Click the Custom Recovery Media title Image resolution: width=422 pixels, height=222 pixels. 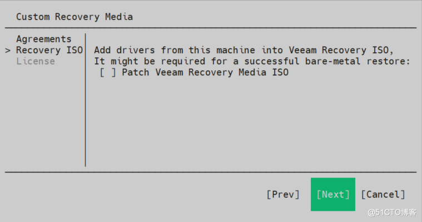click(75, 17)
